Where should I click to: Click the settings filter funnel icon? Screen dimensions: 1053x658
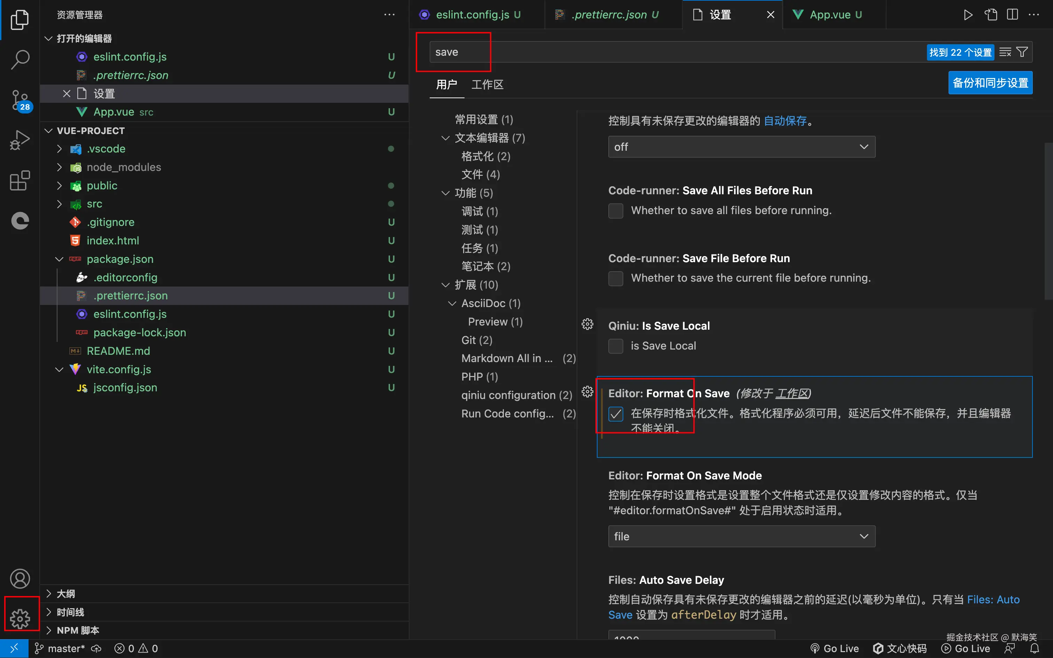coord(1022,52)
